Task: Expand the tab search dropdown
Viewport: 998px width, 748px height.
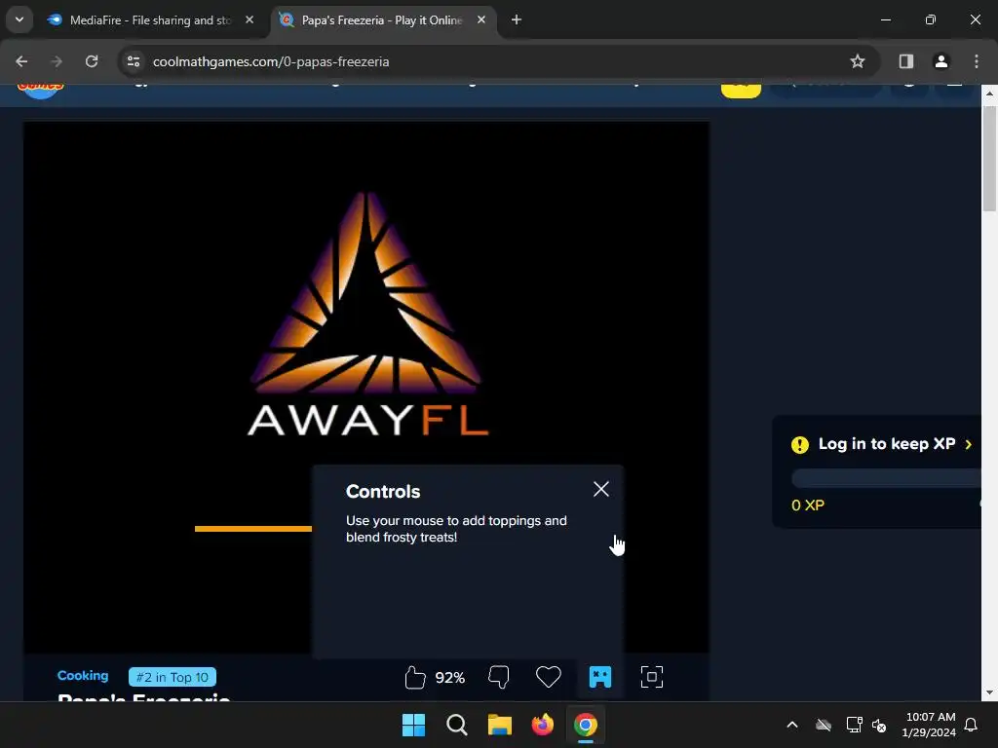Action: click(19, 19)
